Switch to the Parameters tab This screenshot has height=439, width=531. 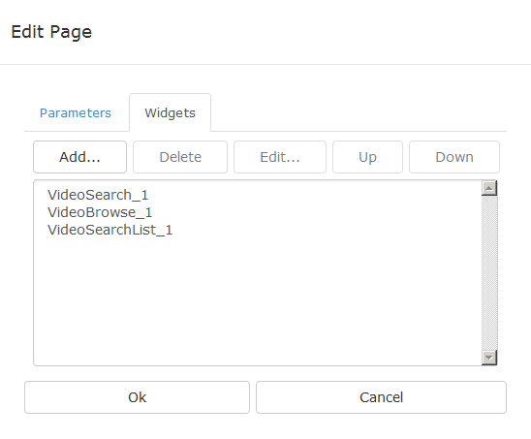click(76, 112)
